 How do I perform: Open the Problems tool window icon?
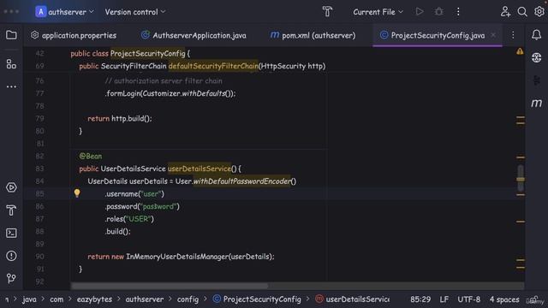tap(11, 256)
